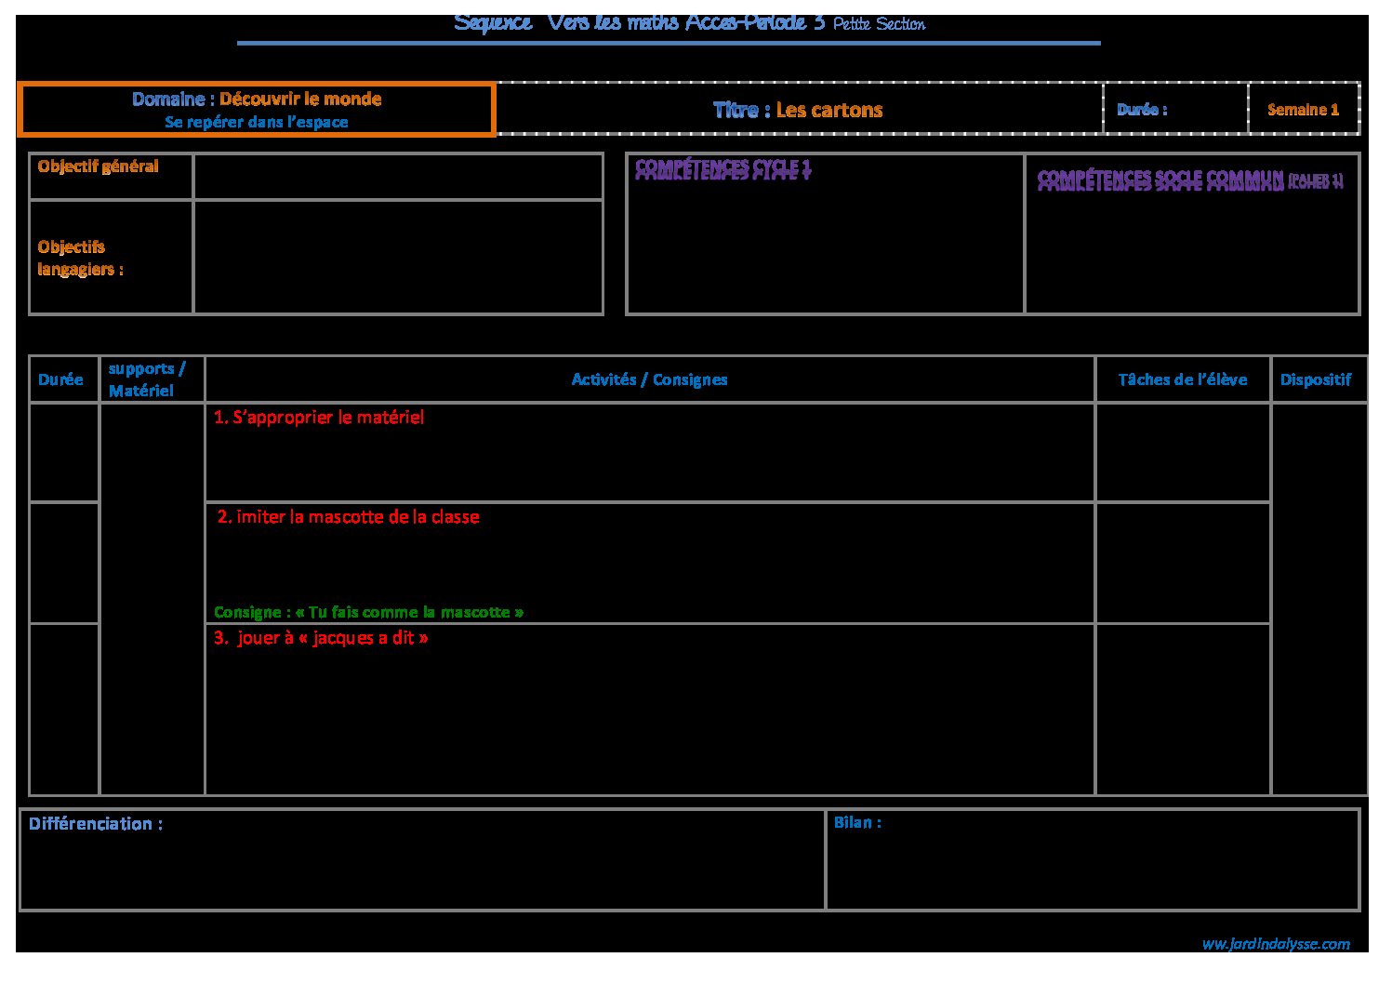
Task: Click activity '3. jouer à jacques a dit'
Action: coord(321,638)
